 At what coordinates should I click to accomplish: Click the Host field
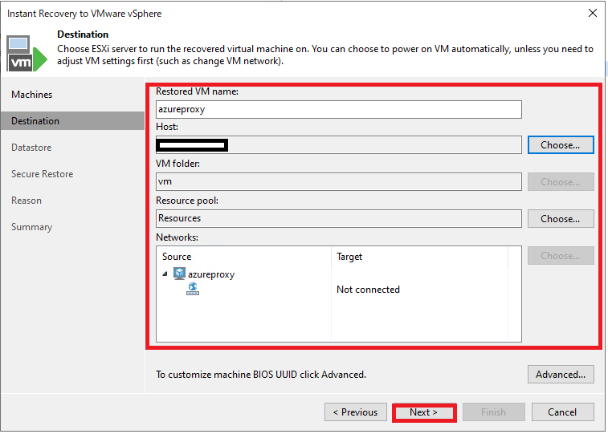click(338, 144)
